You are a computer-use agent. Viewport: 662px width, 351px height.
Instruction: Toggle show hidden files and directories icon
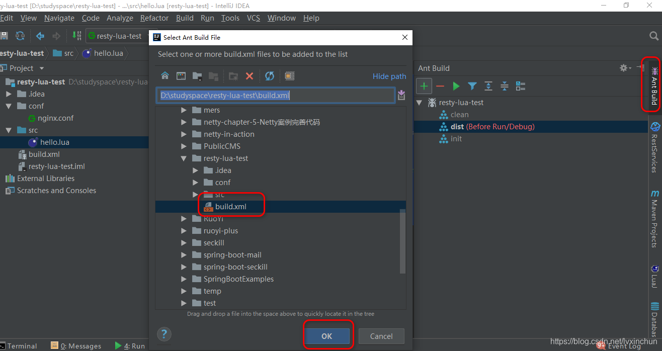pos(290,76)
